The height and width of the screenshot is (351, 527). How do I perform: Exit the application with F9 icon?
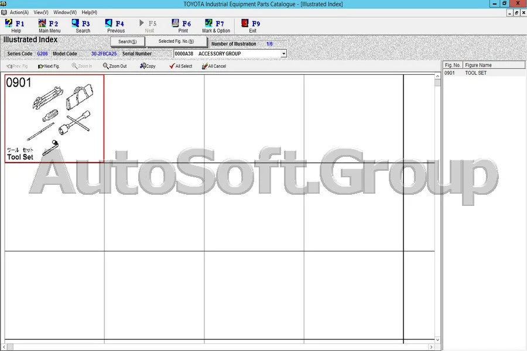tap(252, 25)
